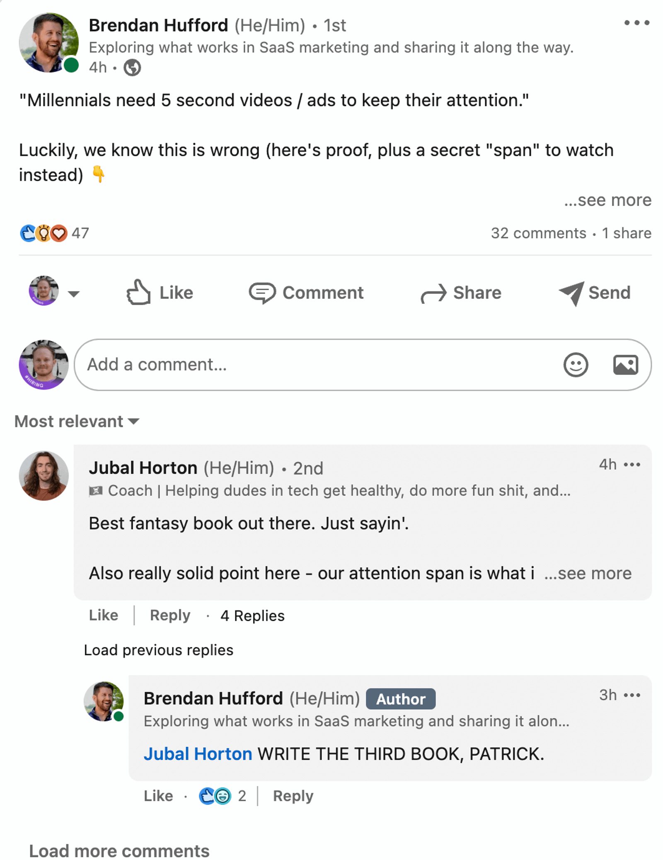Click the add photo icon in comment box

click(x=625, y=365)
